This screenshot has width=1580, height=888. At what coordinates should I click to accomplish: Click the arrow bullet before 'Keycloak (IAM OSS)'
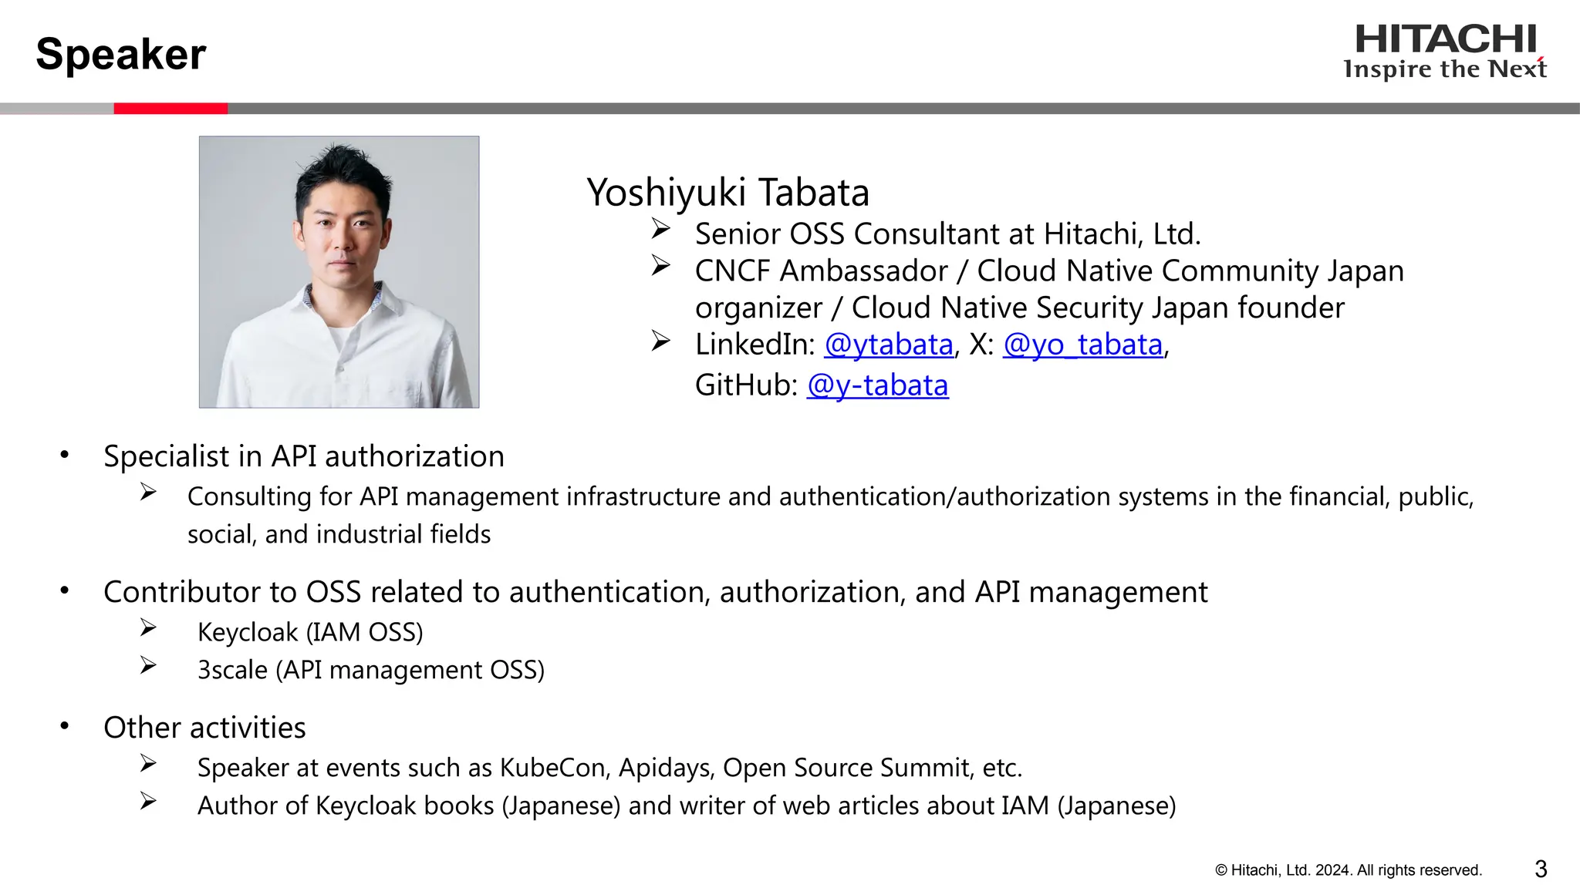[149, 628]
